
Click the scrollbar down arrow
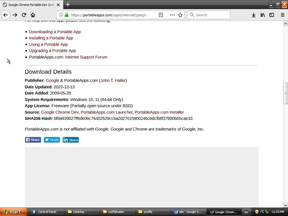(286, 205)
